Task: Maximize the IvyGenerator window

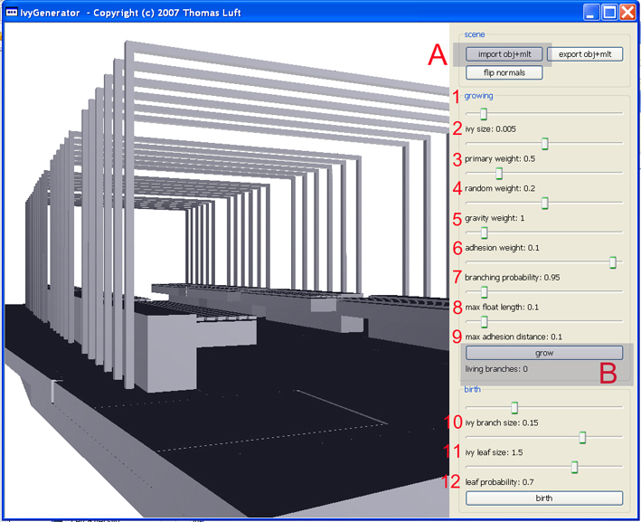Action: pyautogui.click(x=610, y=13)
